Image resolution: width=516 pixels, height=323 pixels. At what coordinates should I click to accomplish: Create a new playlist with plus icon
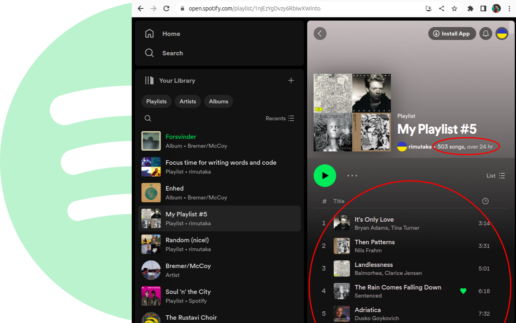tap(291, 80)
